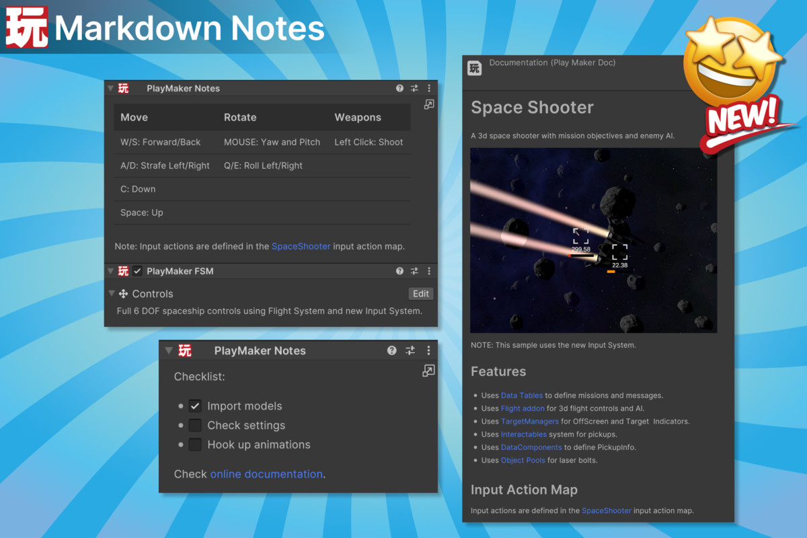Click the Markdown Notes banner logo

pos(27,27)
